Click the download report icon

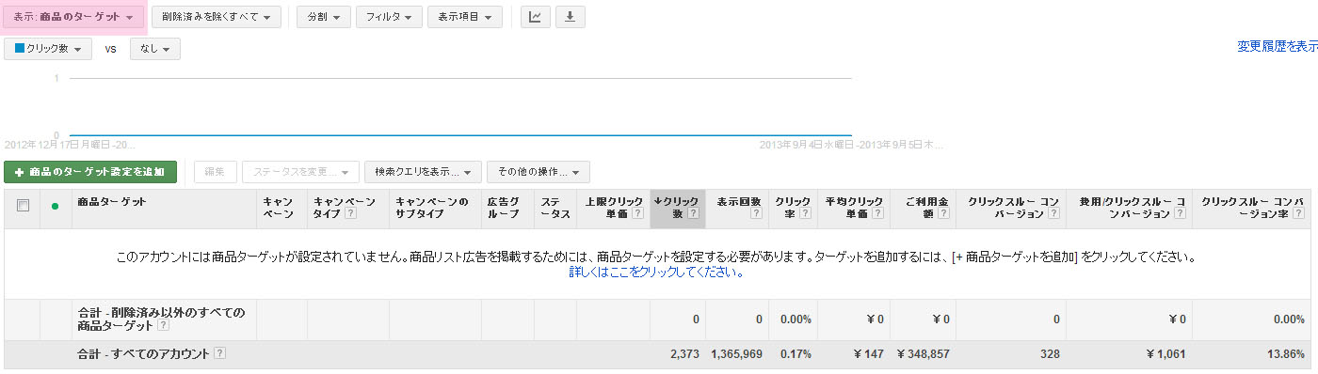tap(570, 17)
